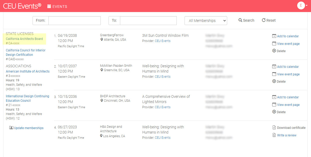Delete the Well-being Greenville event
The width and height of the screenshot is (311, 157).
(281, 82)
